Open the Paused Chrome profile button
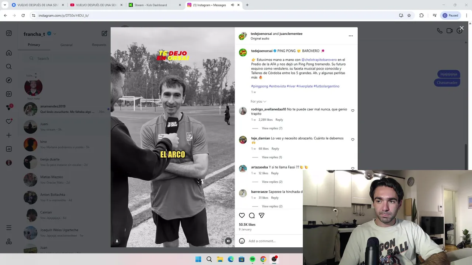This screenshot has width=472, height=265. pyautogui.click(x=450, y=15)
